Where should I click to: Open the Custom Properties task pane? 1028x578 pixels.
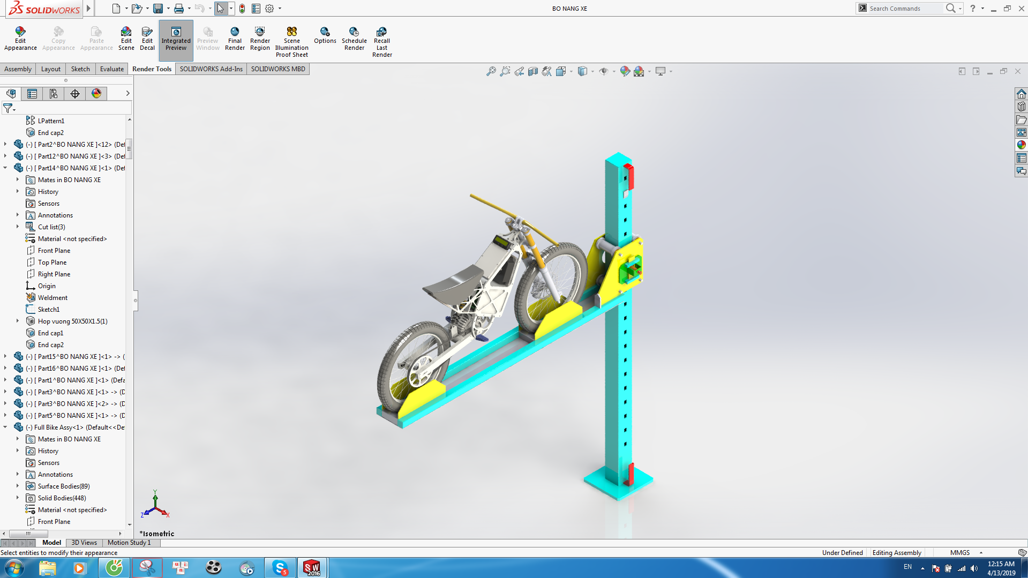pyautogui.click(x=1022, y=158)
